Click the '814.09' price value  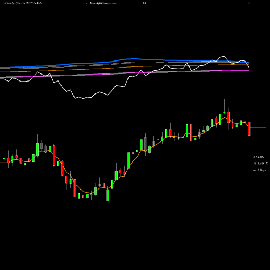[259, 157]
